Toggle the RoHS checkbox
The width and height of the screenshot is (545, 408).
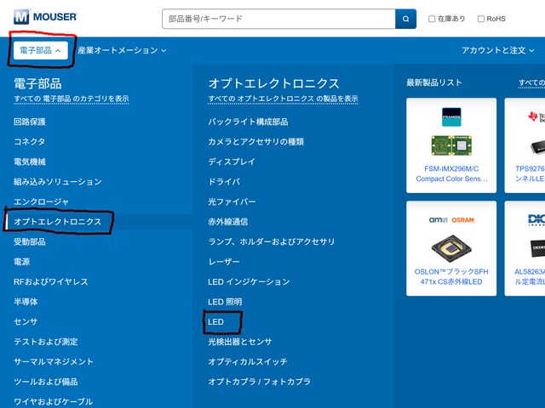pos(480,19)
